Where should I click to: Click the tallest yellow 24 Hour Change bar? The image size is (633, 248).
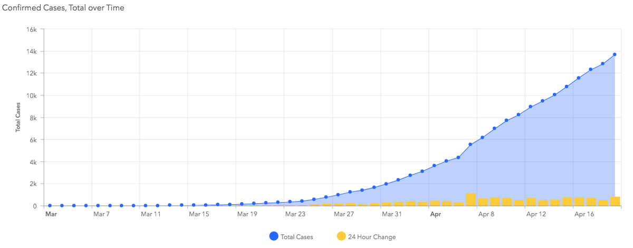point(471,199)
